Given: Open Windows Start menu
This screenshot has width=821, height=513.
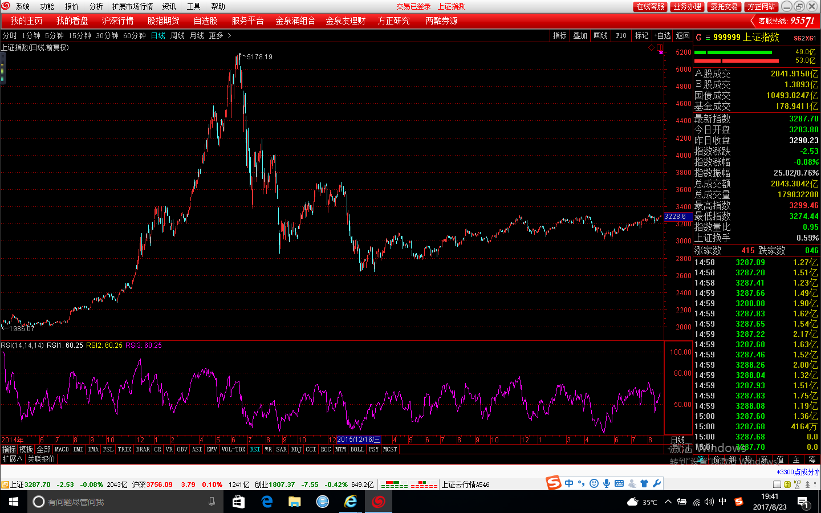Looking at the screenshot, I should [x=14, y=502].
